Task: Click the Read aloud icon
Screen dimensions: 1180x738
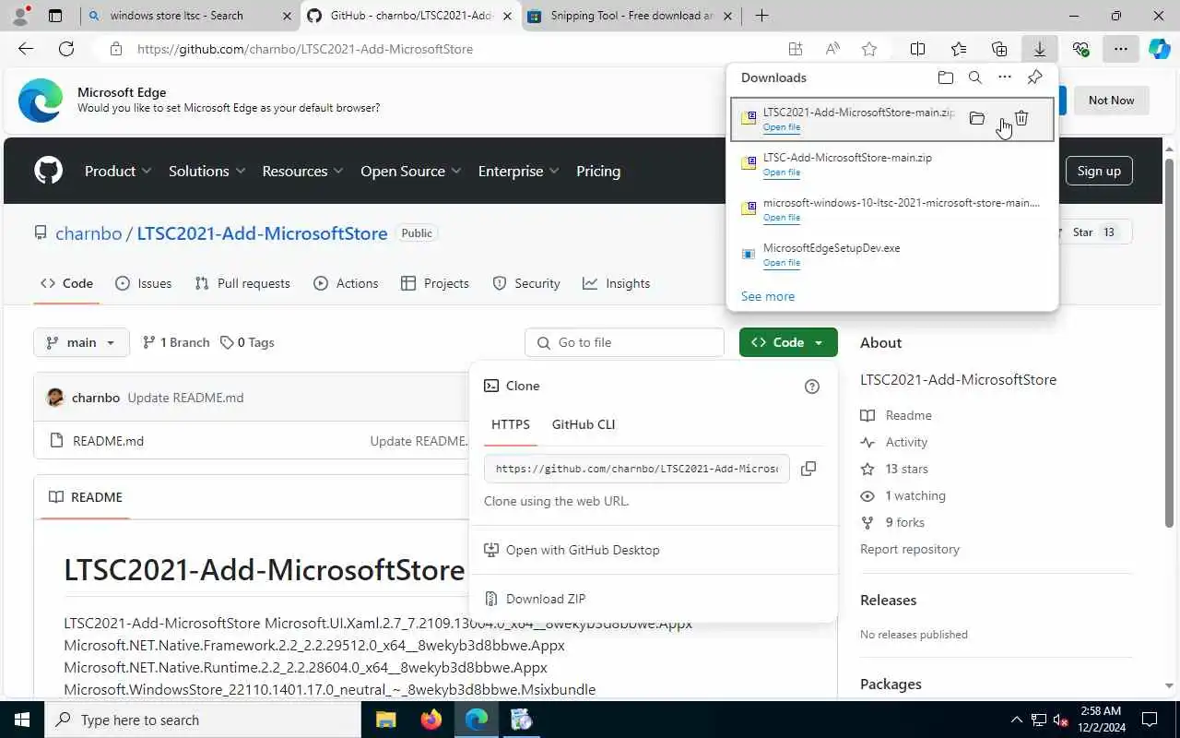Action: pos(832,49)
